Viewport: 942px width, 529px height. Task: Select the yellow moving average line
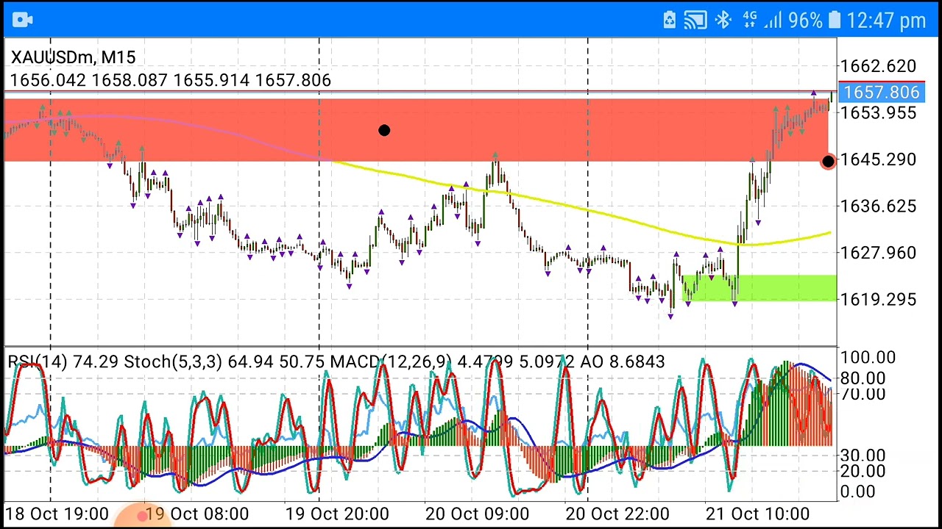point(581,209)
